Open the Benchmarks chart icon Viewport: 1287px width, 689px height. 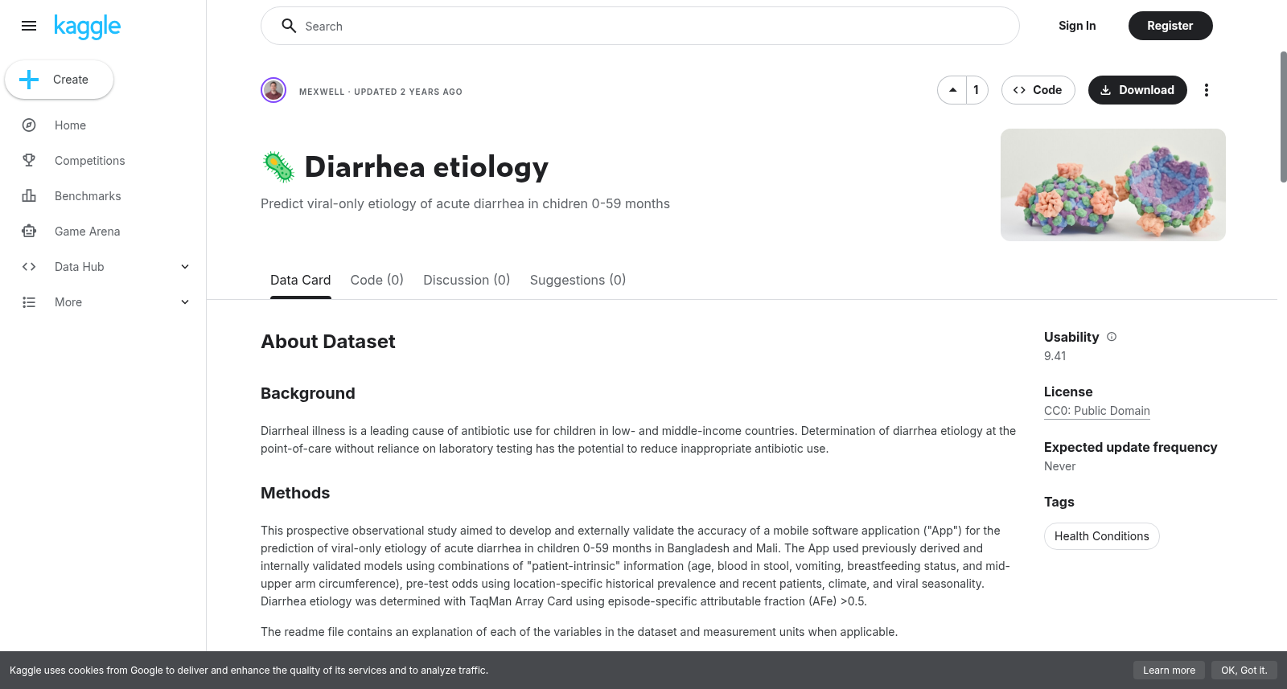(29, 196)
